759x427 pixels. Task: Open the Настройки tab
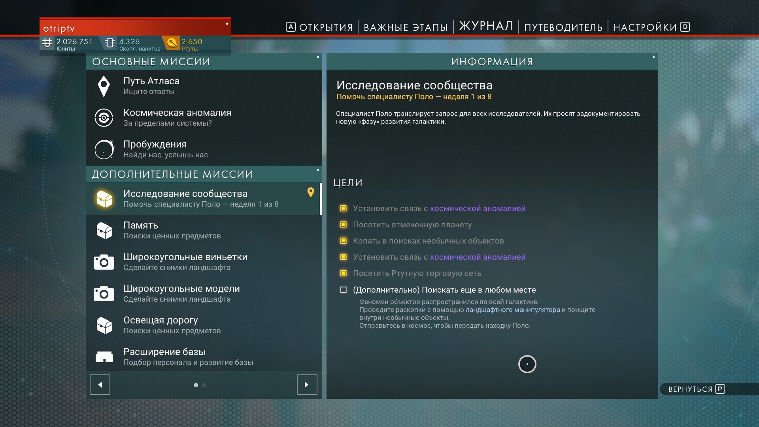(645, 27)
